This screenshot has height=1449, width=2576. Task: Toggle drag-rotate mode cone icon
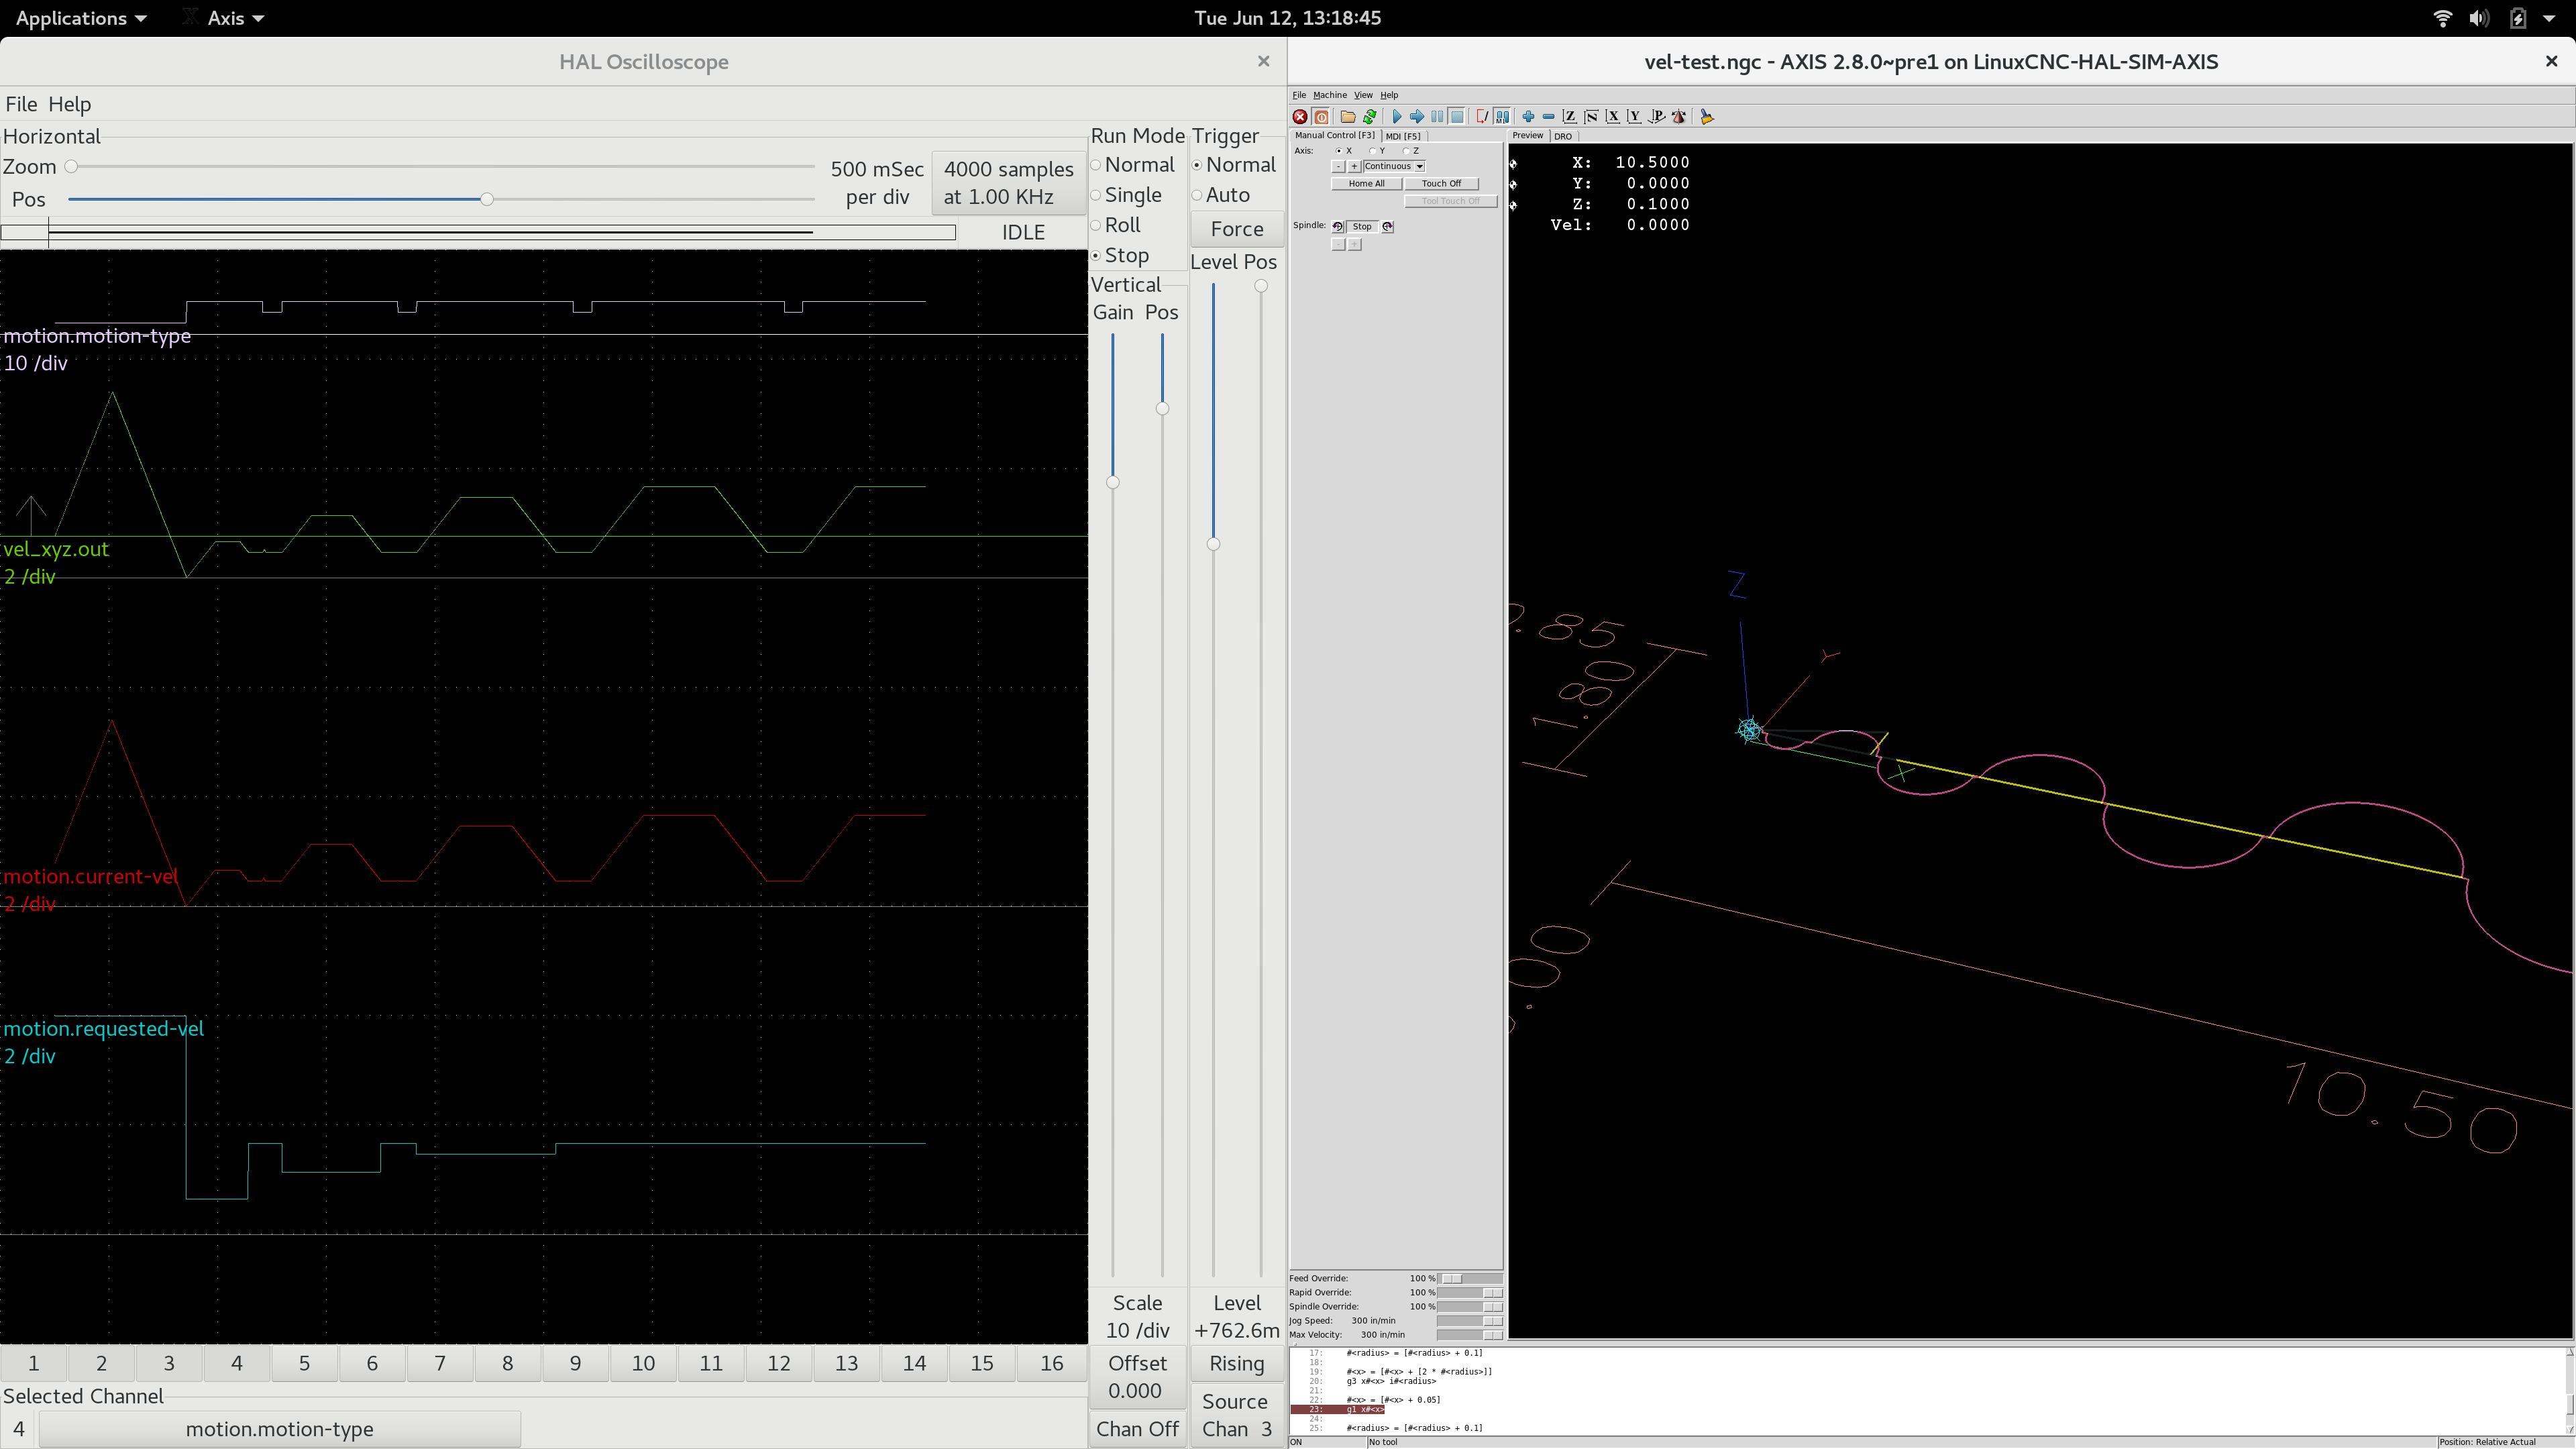pos(1679,117)
